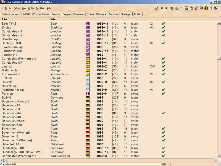Switch to the Ouvertures tab

tap(79, 14)
